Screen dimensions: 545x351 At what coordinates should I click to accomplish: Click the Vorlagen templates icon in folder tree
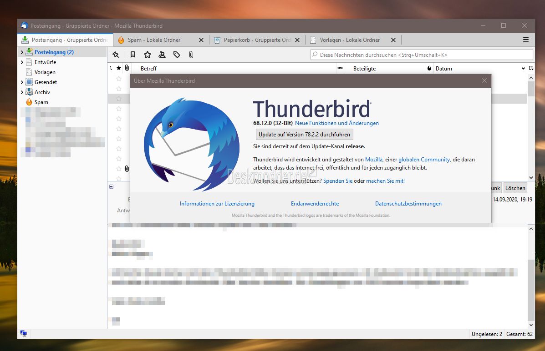click(29, 72)
